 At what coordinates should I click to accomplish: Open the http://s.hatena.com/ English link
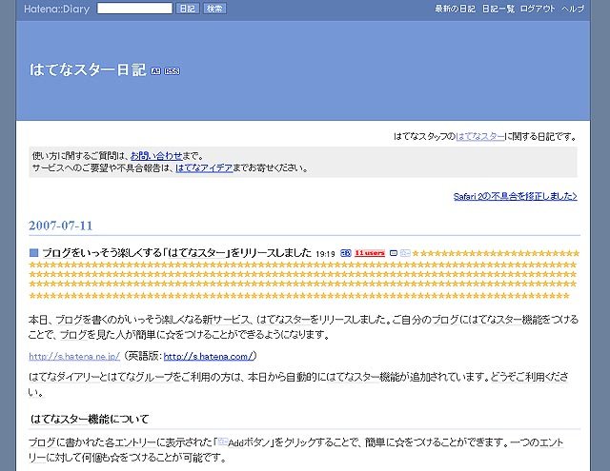[208, 356]
